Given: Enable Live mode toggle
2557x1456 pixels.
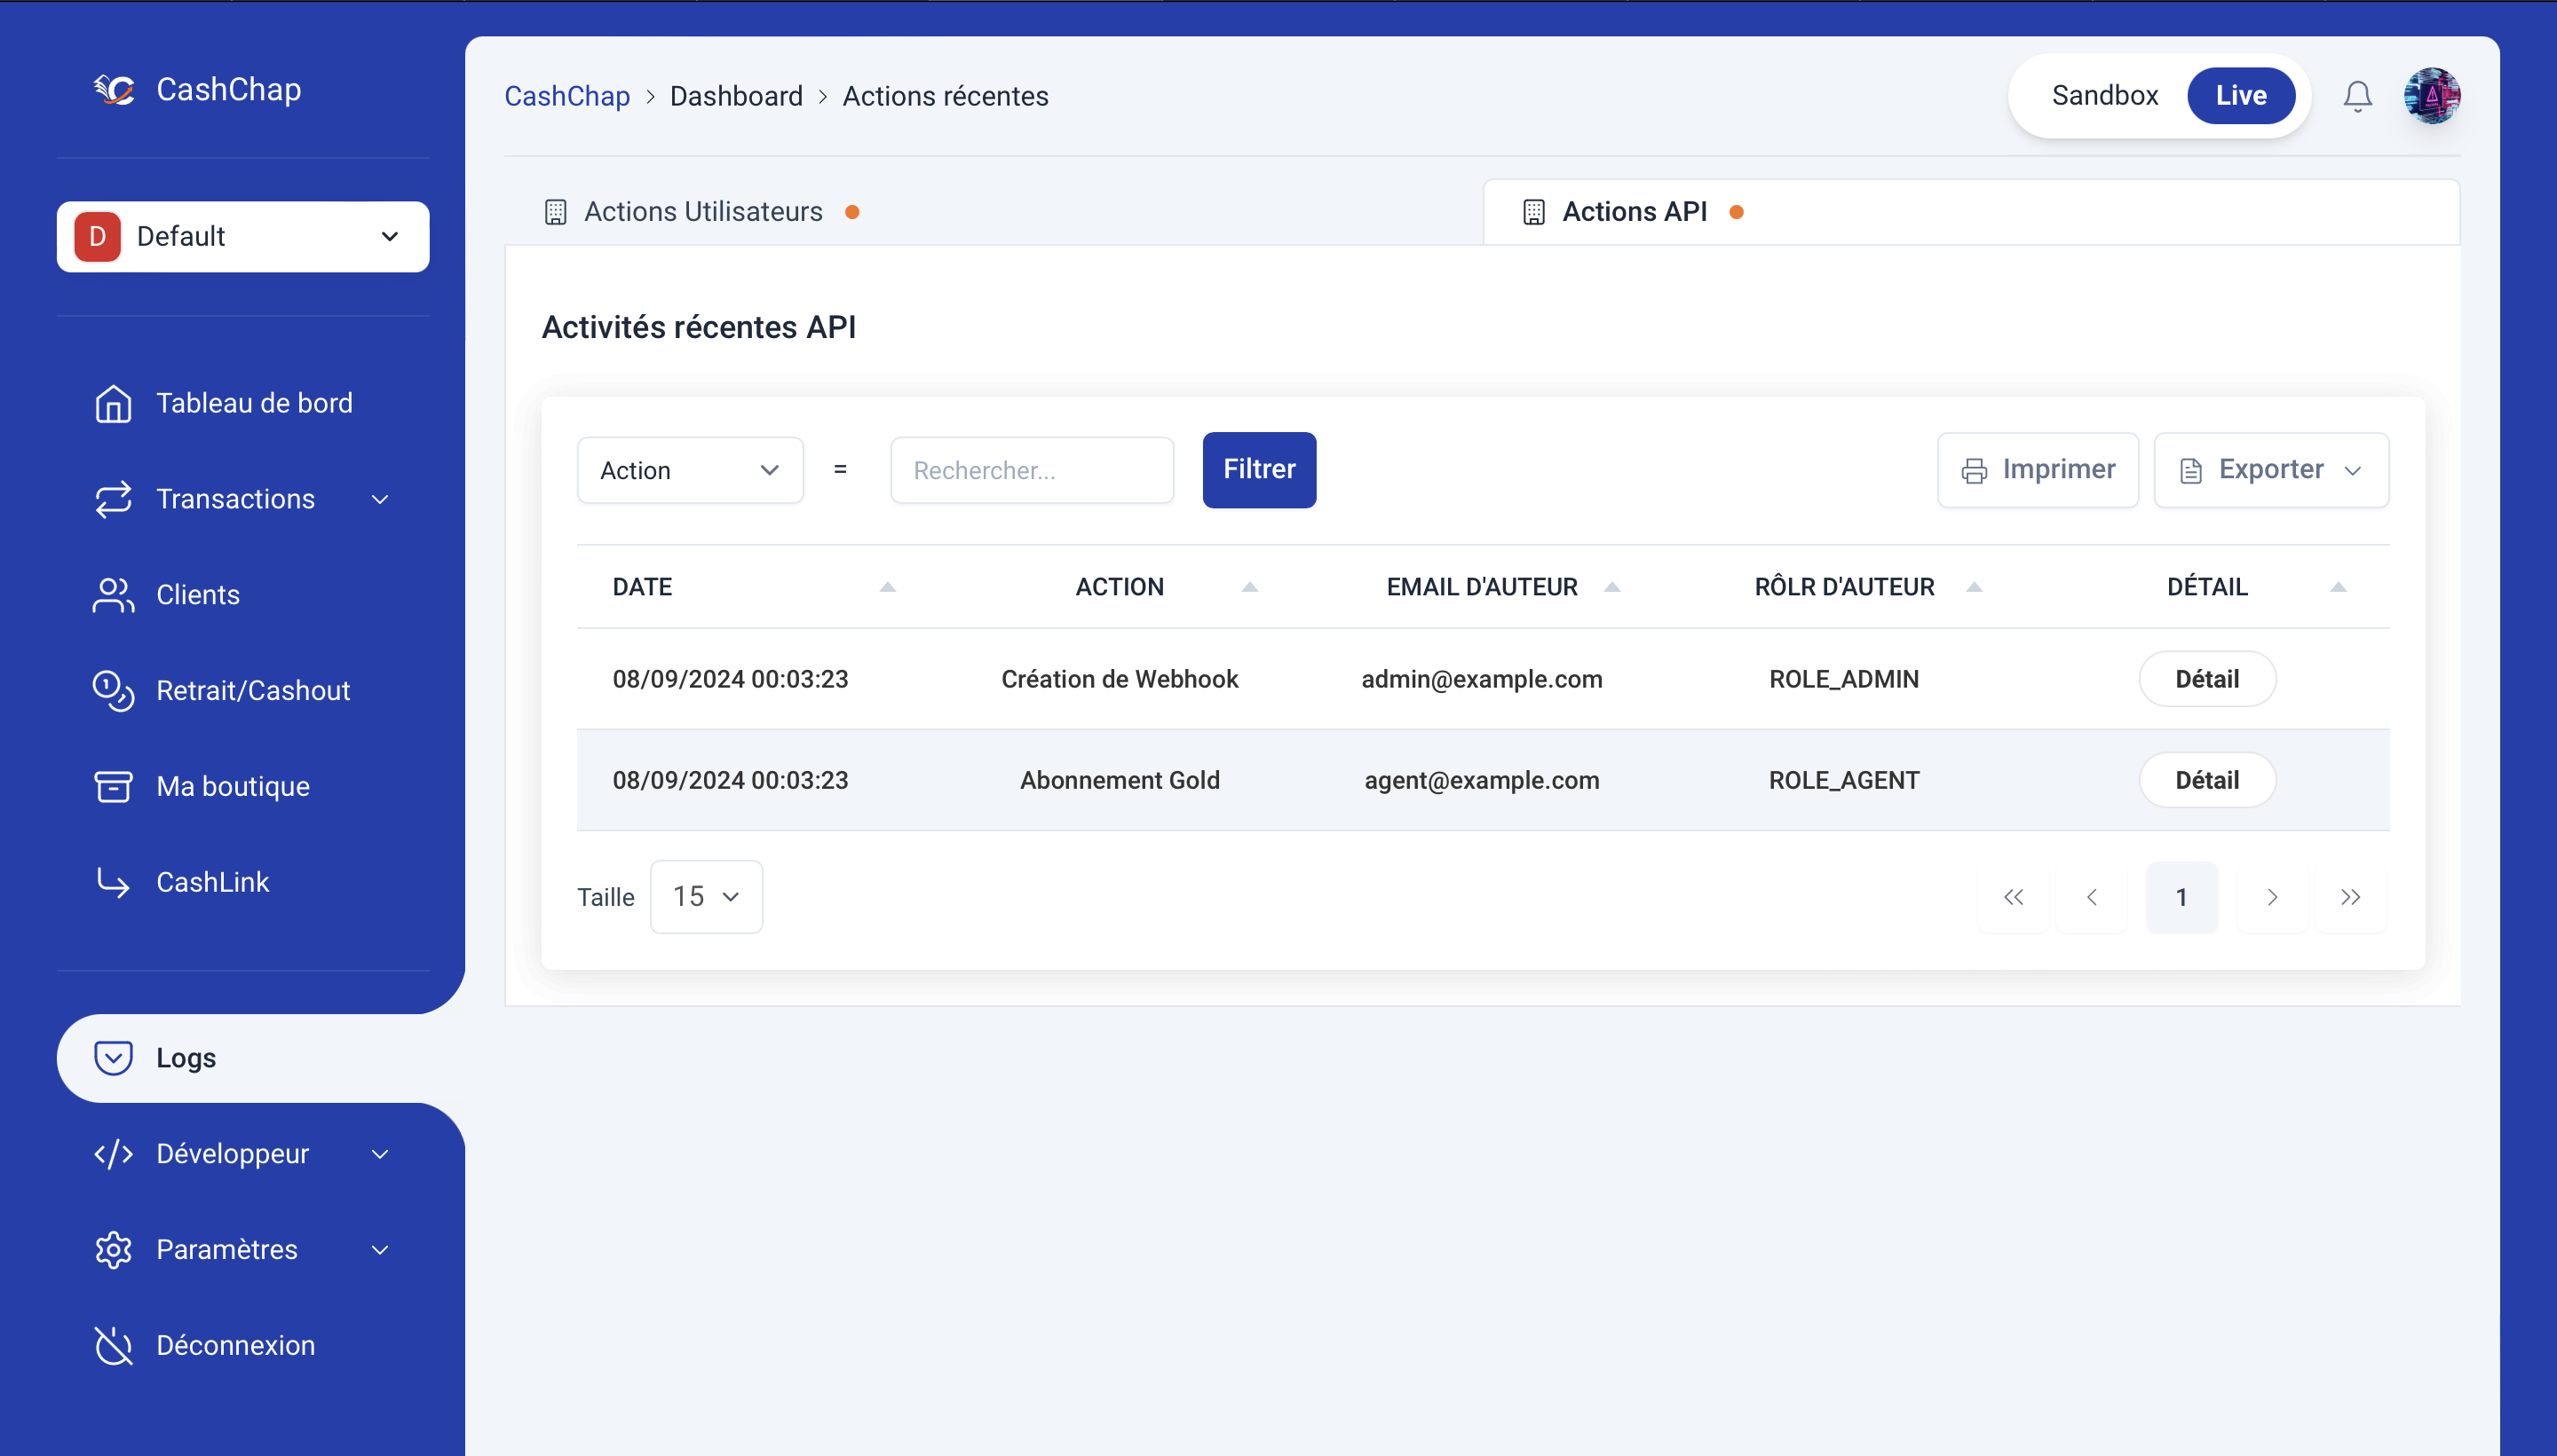Looking at the screenshot, I should click(2240, 96).
